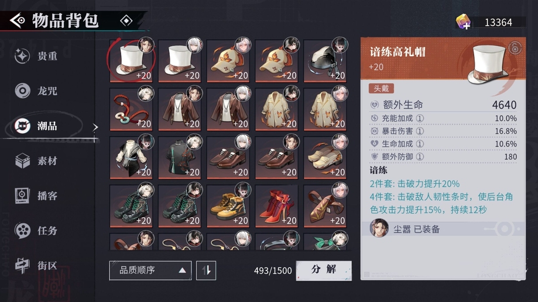Select the yellow sneakers item
Viewport: 538px width, 302px height.
228,206
